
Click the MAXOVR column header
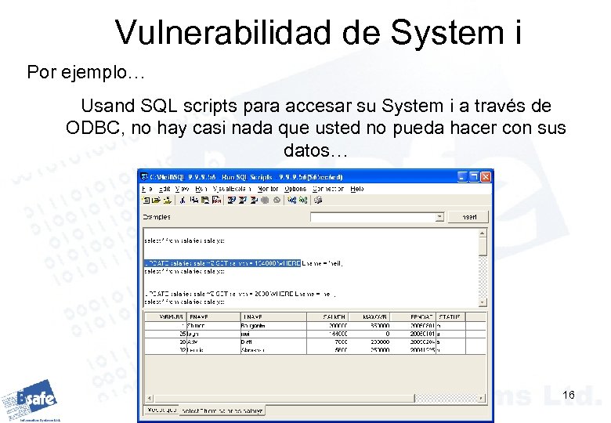(x=369, y=317)
